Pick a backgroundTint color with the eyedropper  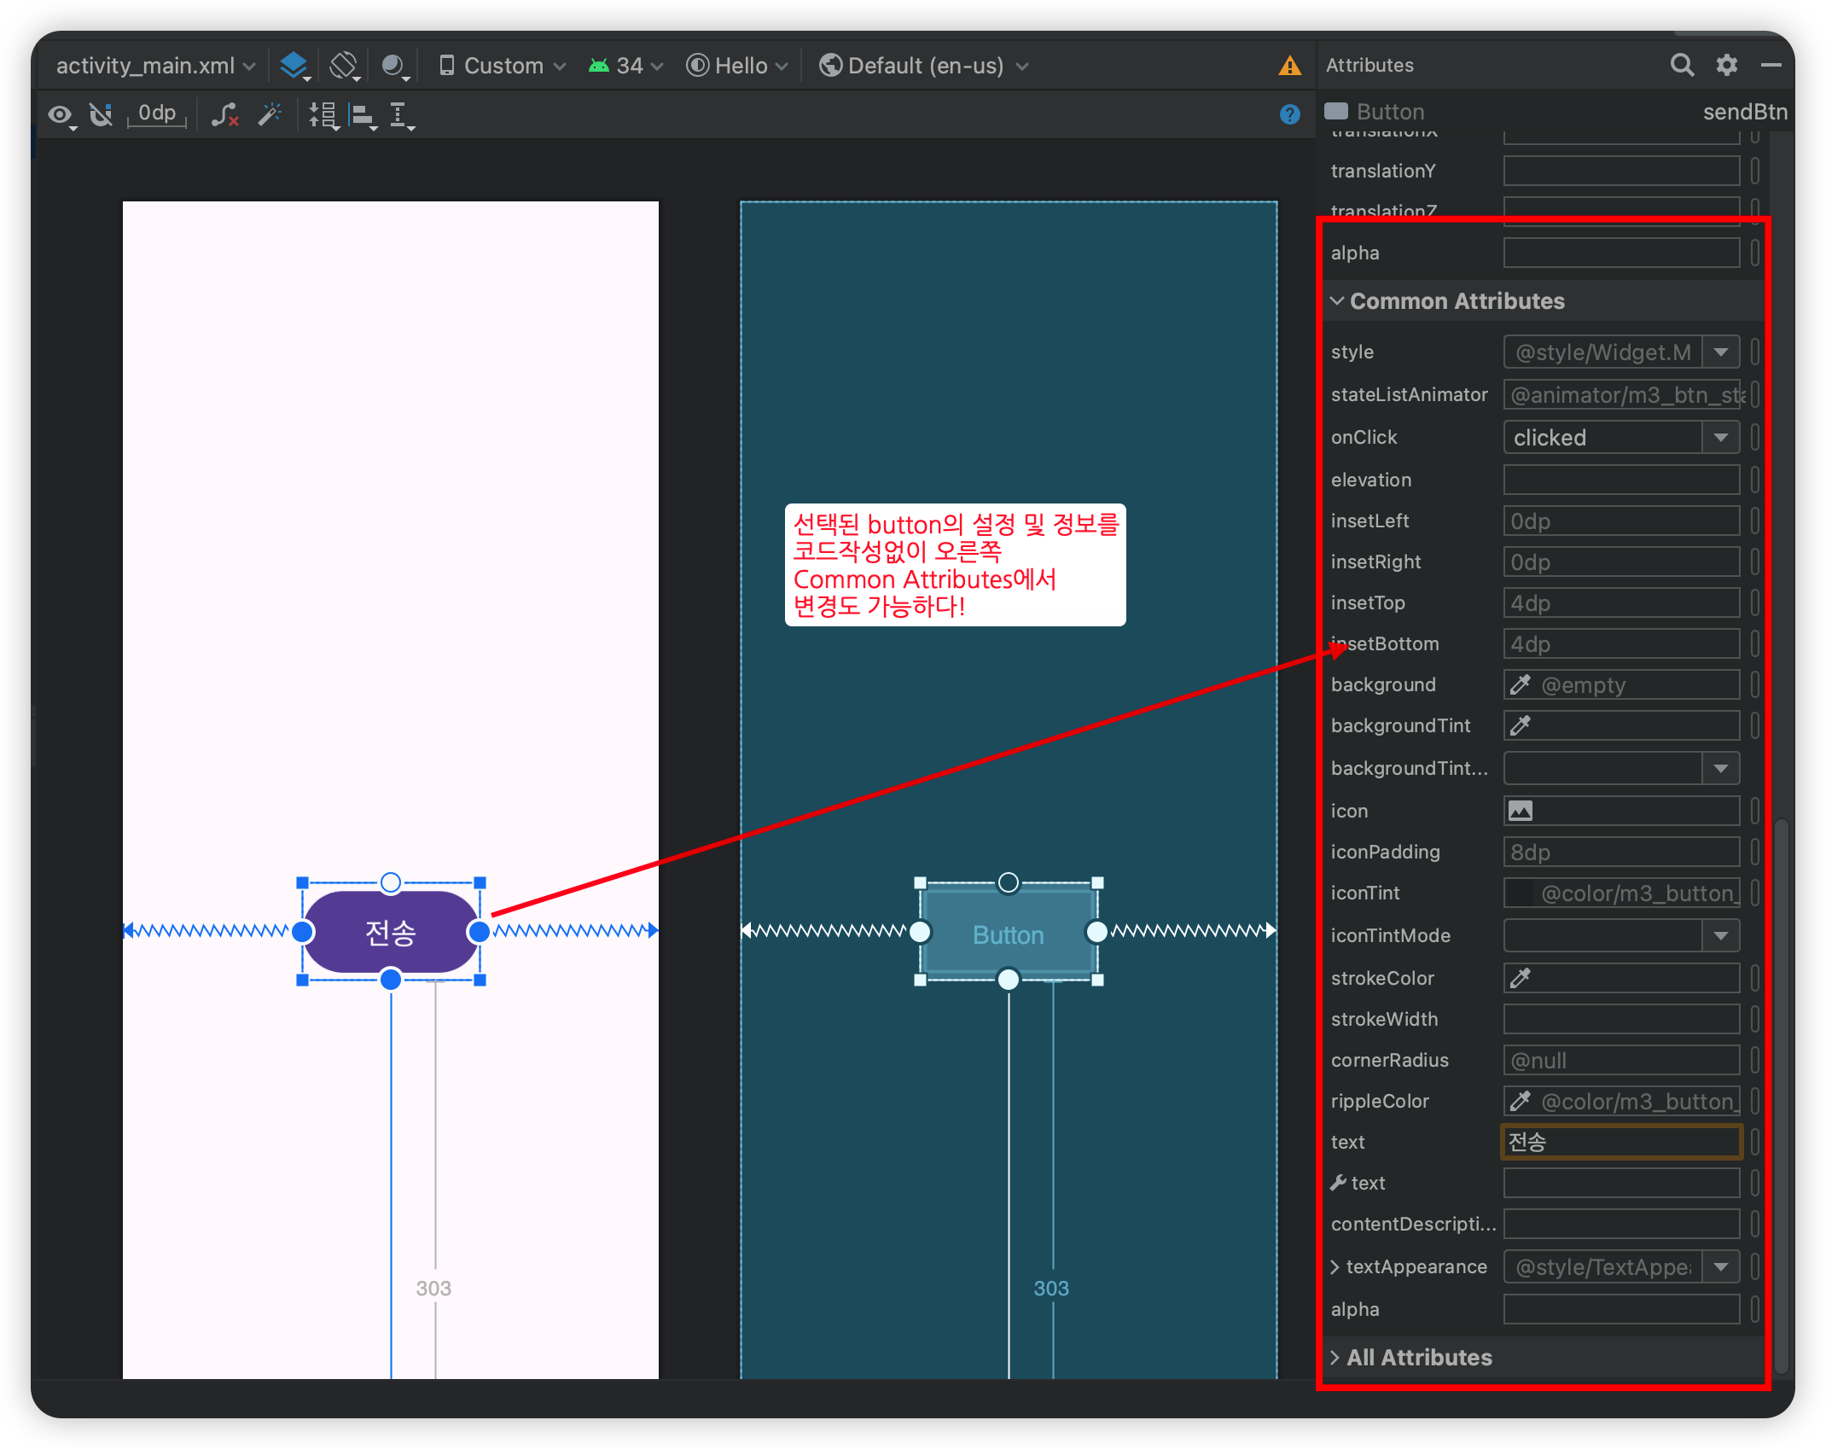click(x=1521, y=726)
